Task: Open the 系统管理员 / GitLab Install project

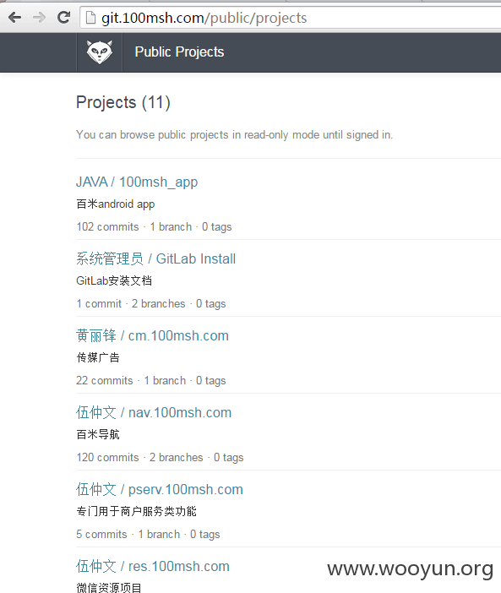Action: 155,258
